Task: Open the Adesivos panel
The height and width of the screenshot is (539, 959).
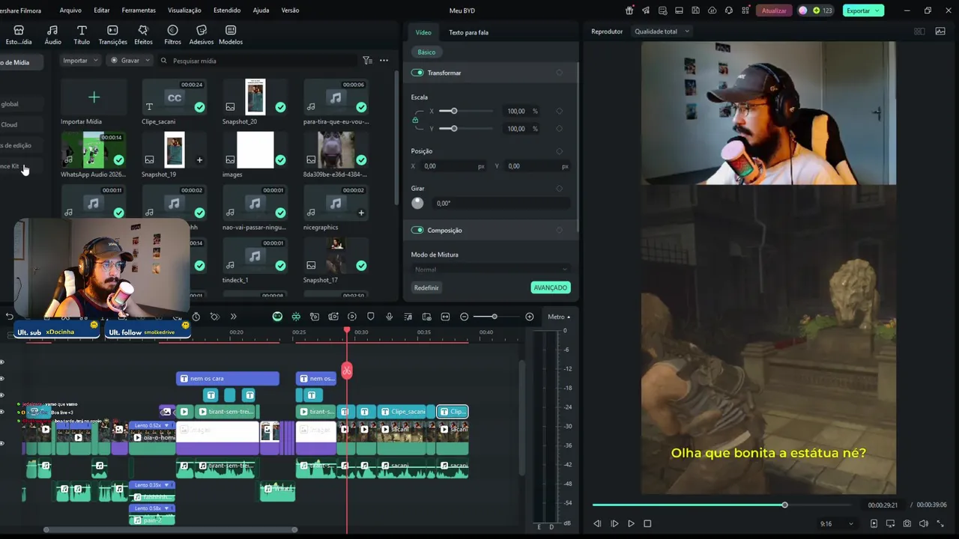Action: pyautogui.click(x=201, y=34)
